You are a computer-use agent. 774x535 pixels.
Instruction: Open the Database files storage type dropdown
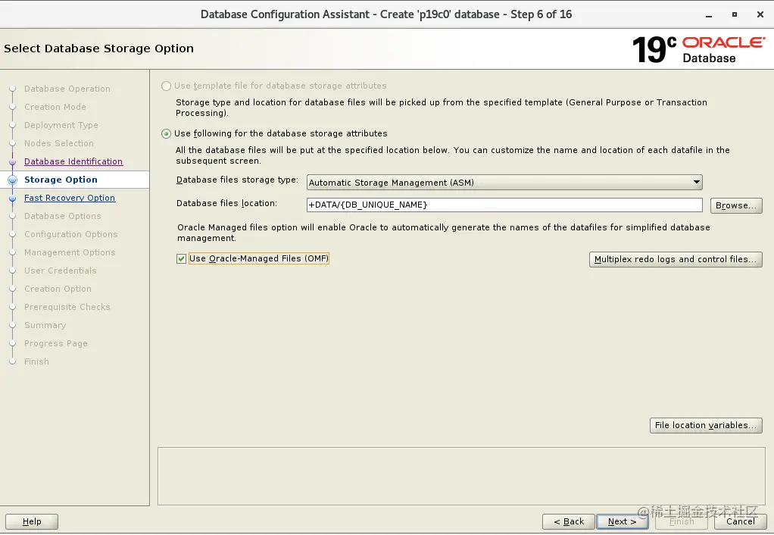[x=504, y=183]
